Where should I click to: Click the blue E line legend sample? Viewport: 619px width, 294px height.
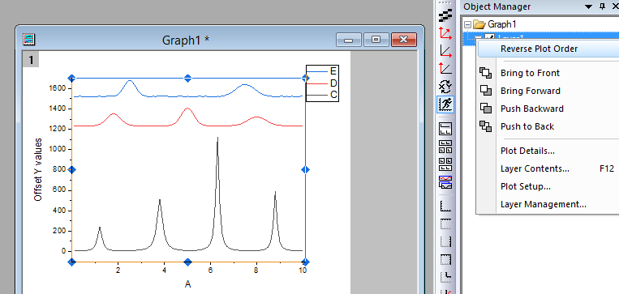317,71
